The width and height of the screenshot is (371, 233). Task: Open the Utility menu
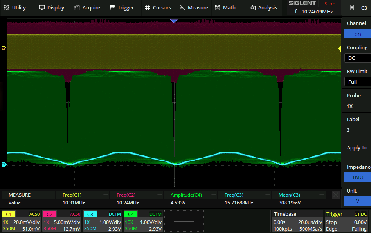(14, 7)
